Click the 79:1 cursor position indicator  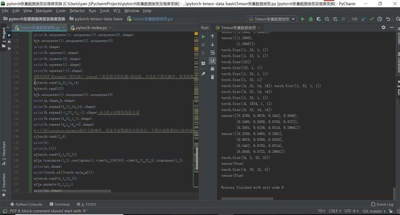click(x=322, y=211)
